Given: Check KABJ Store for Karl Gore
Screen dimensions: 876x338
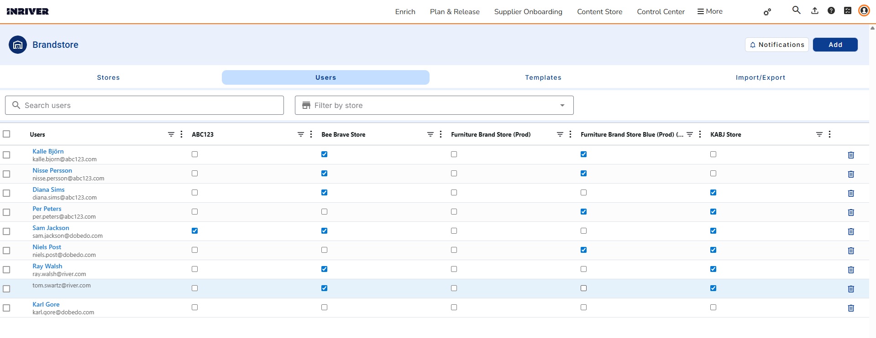Looking at the screenshot, I should coord(713,307).
